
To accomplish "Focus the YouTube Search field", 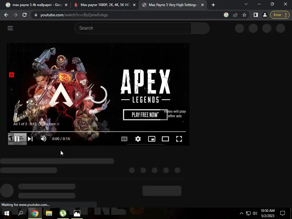I will [133, 28].
